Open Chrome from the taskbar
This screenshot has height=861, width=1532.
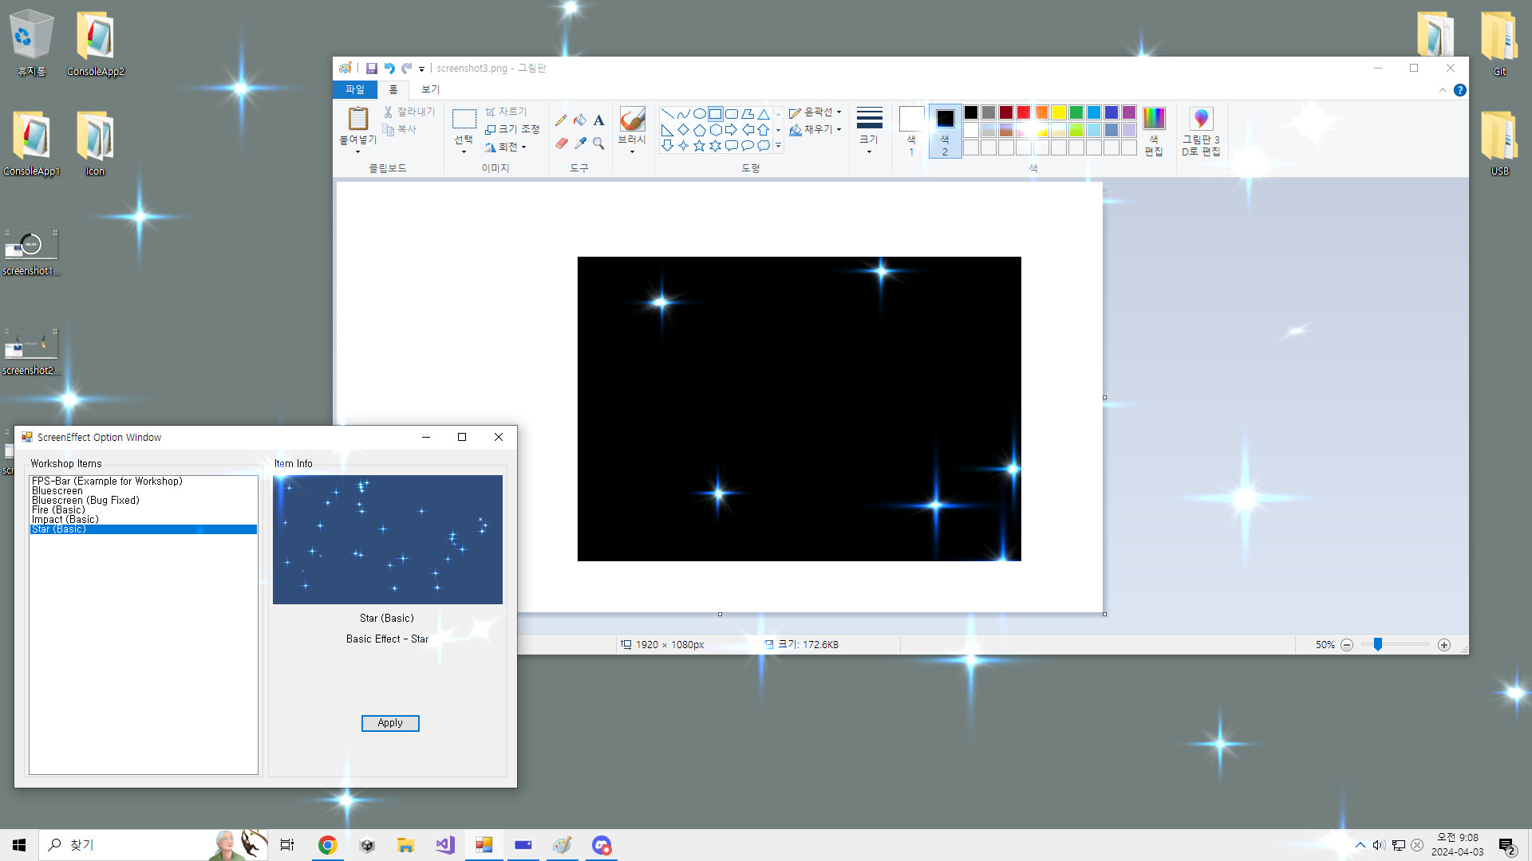[x=327, y=844]
